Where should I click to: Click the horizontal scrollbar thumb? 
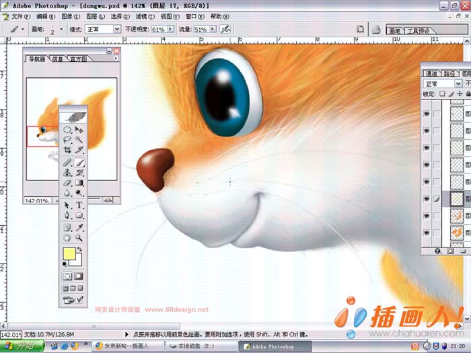tap(94, 326)
